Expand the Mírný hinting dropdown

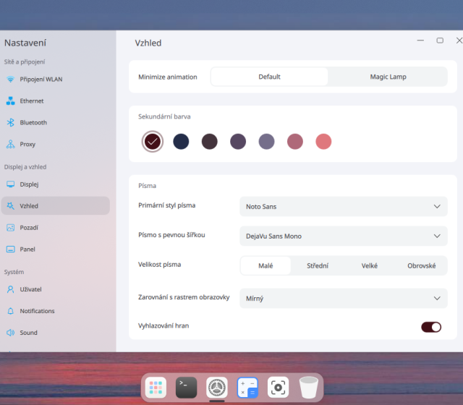[343, 298]
